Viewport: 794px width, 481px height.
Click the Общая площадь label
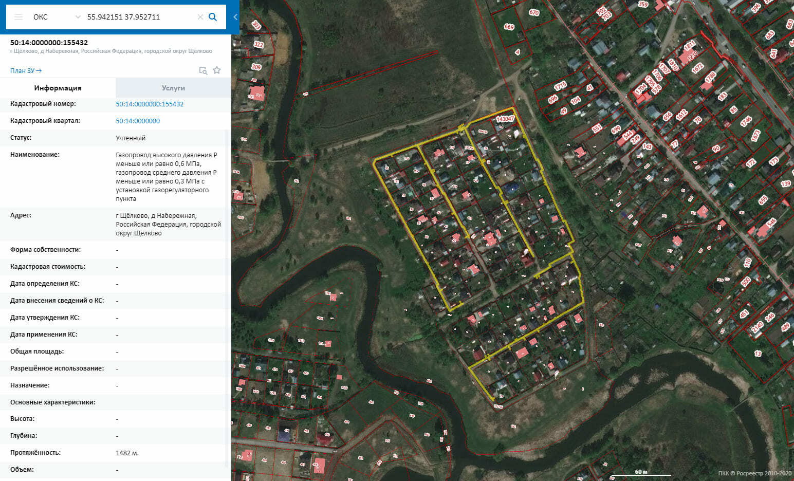click(37, 351)
